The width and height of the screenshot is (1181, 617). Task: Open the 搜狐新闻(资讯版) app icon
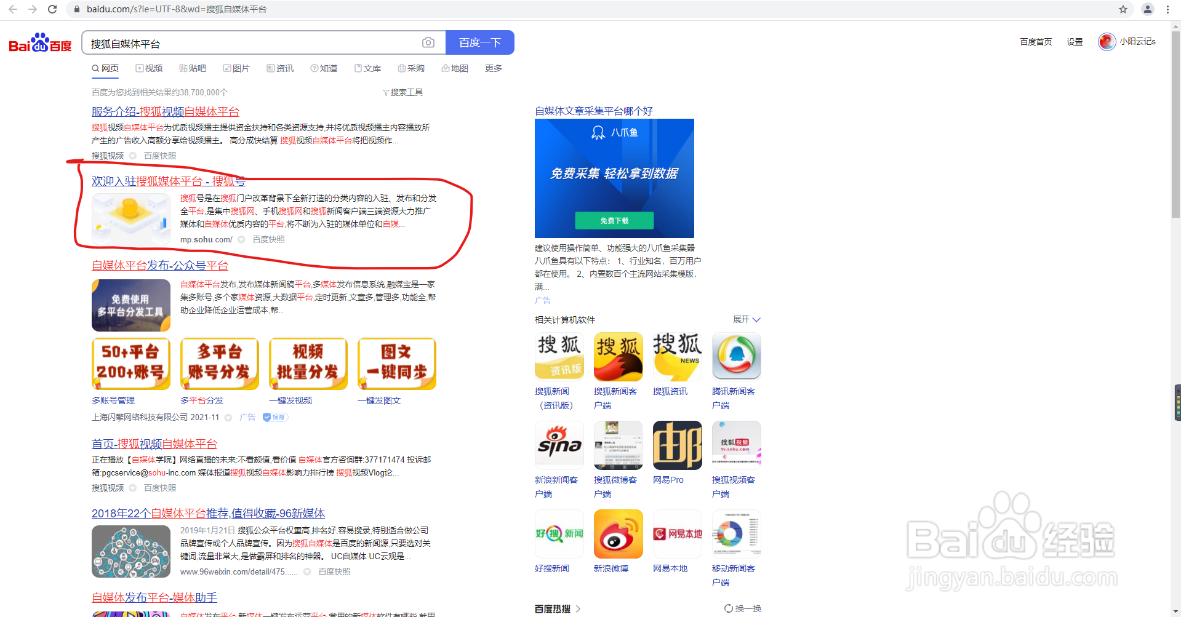tap(559, 357)
